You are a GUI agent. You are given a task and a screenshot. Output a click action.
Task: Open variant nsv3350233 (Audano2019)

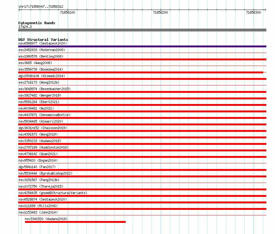coord(40,141)
